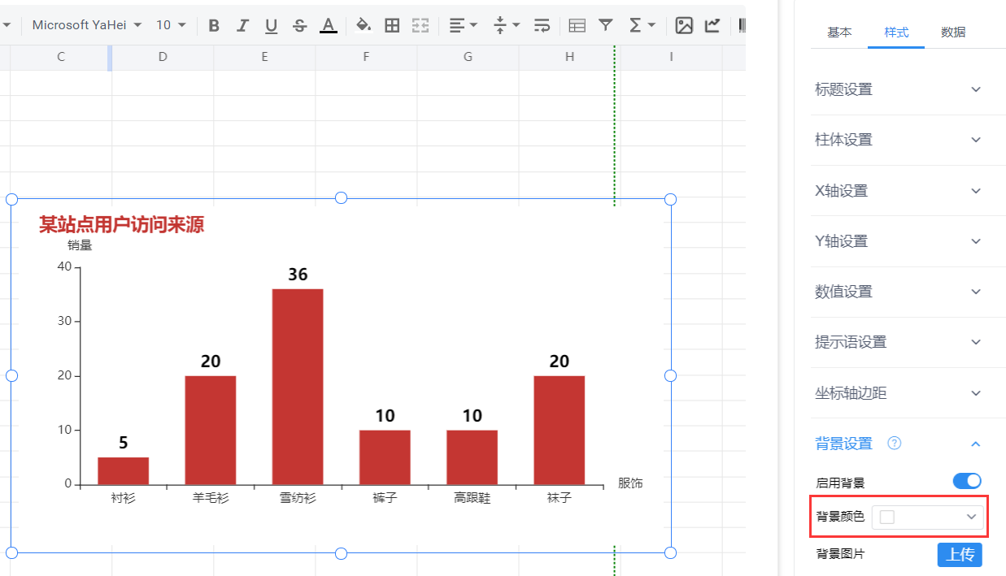Click the 袜子 bar in the chart
The width and height of the screenshot is (1006, 576).
tap(560, 431)
